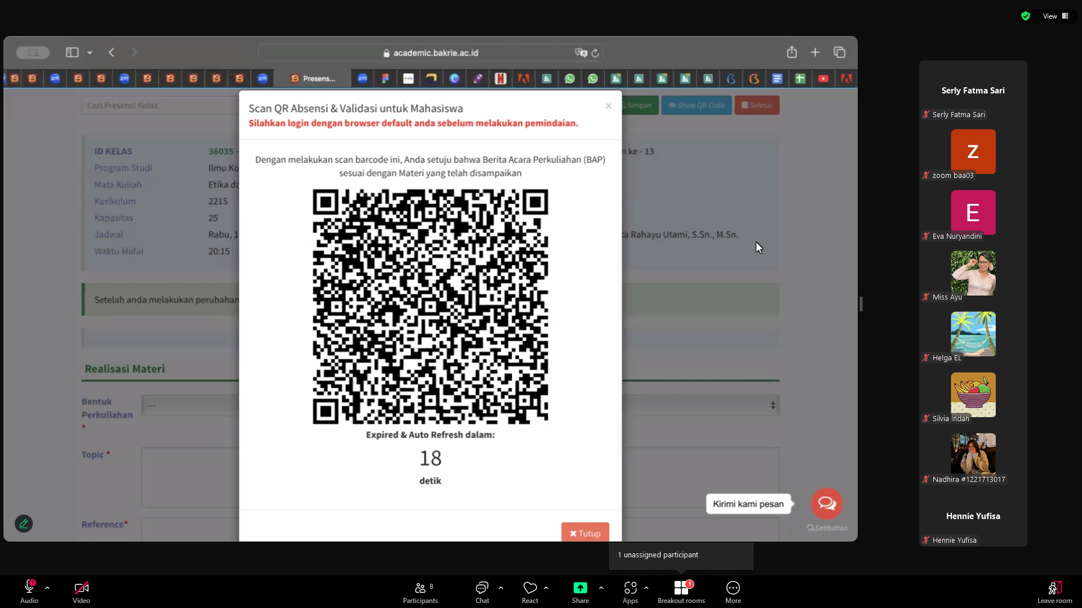Close the QR modal with Tutup button
1082x608 pixels.
585,533
